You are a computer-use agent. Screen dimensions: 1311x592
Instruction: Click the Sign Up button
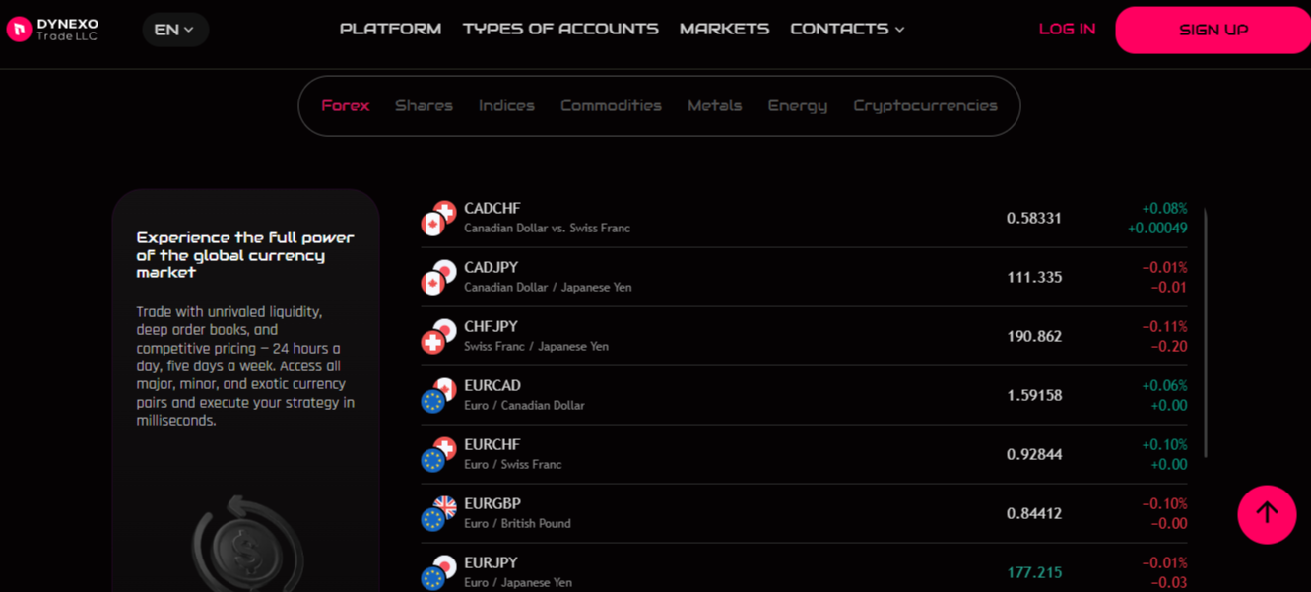pos(1213,30)
